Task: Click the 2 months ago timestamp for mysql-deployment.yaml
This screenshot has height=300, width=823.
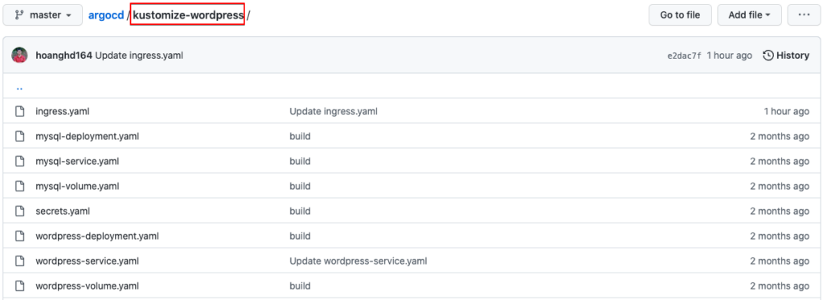Action: coord(780,137)
